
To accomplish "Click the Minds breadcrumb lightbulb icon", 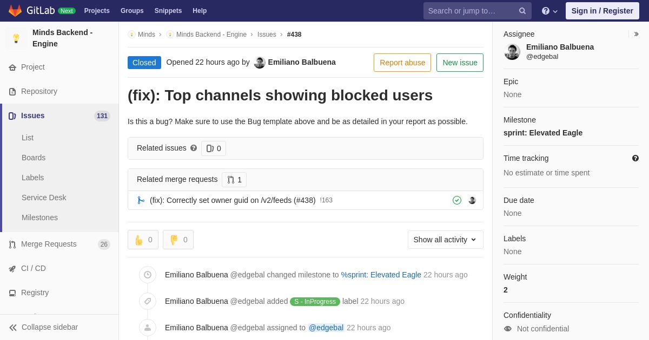I will pos(131,35).
